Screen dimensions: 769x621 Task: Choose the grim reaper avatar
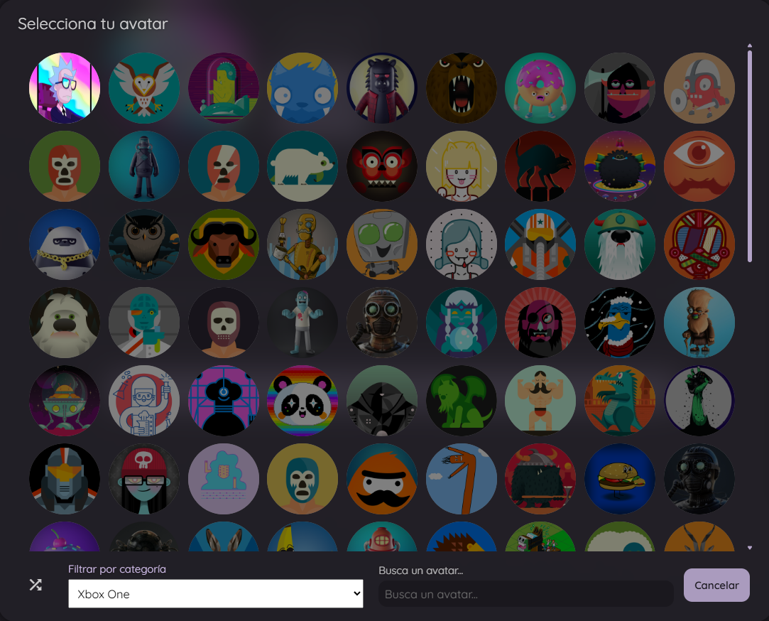[x=620, y=88]
